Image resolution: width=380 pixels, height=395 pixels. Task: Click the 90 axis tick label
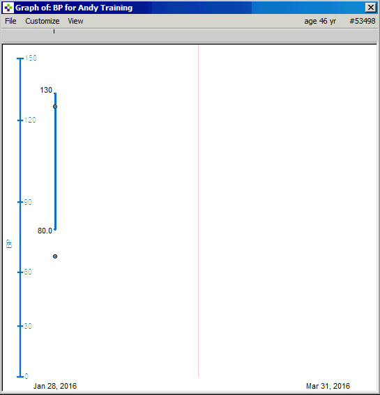[28, 202]
